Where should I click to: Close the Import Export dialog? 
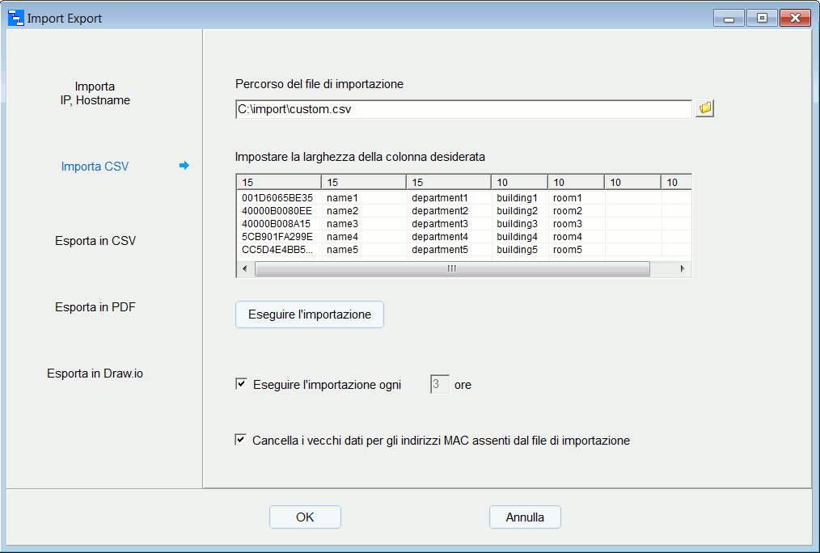click(795, 18)
